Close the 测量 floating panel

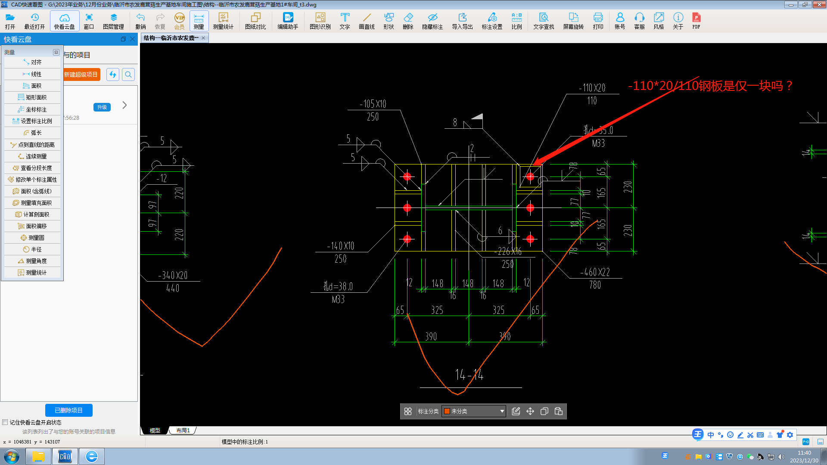click(x=56, y=52)
